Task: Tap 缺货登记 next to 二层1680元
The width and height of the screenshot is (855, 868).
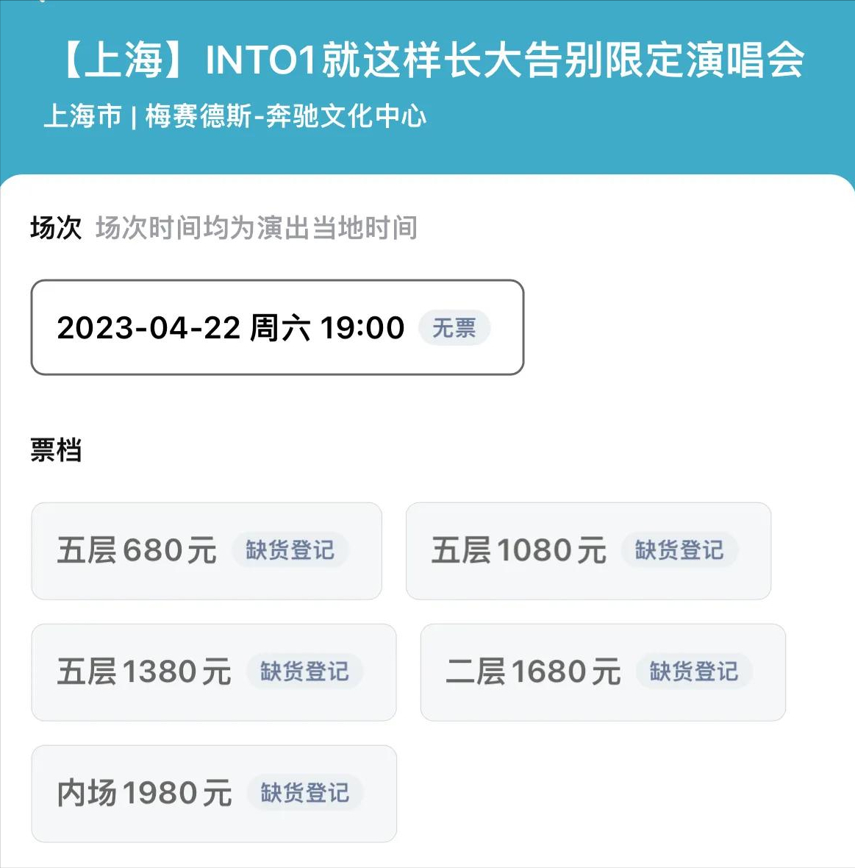Action: click(693, 672)
